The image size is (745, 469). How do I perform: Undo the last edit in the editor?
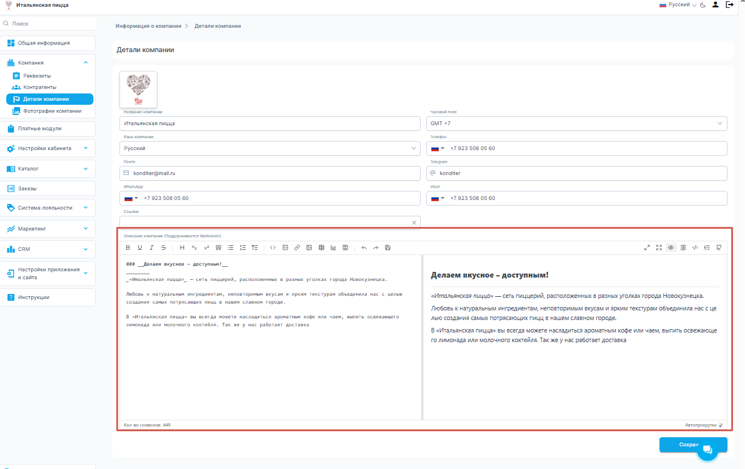coord(363,248)
